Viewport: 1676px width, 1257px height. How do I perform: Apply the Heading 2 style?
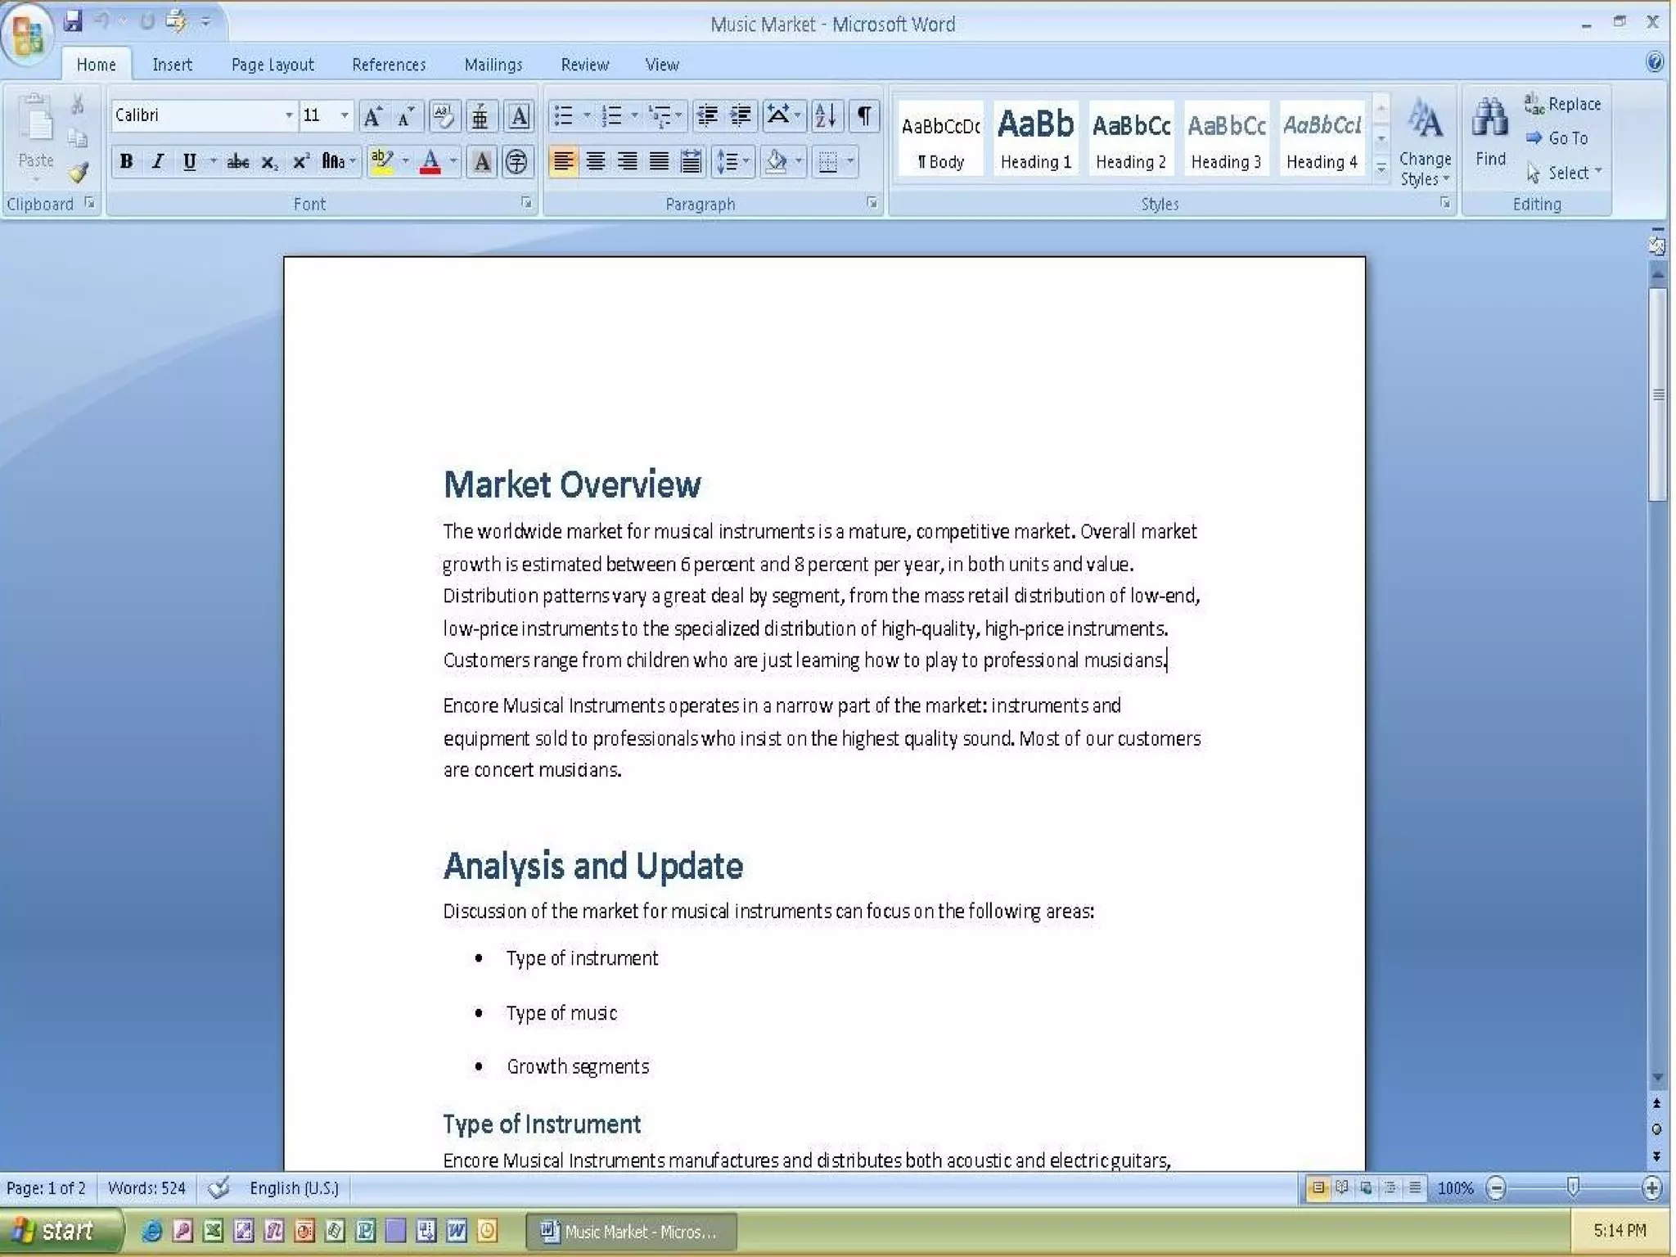(x=1131, y=137)
